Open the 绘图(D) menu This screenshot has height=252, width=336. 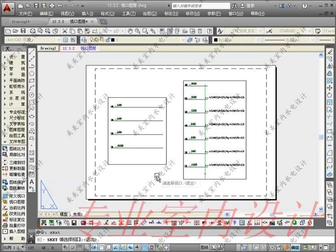150,13
